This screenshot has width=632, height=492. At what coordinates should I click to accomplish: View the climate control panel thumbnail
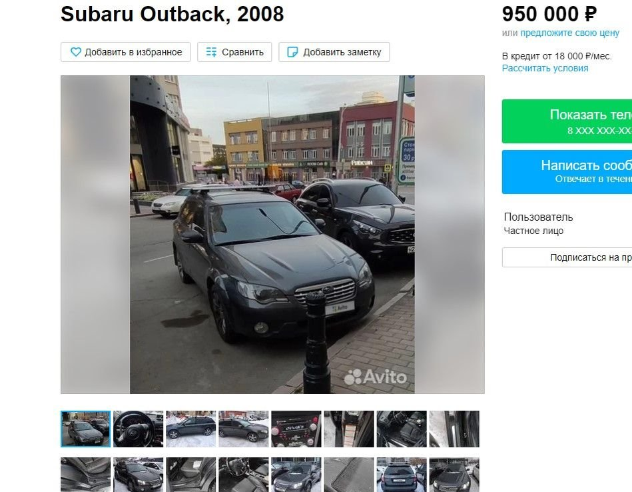[296, 429]
